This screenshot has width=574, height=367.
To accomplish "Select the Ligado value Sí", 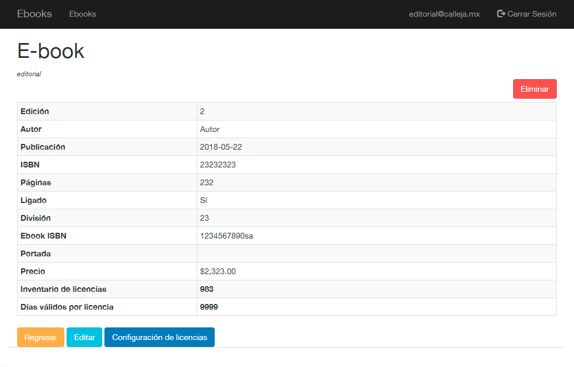I will (204, 200).
